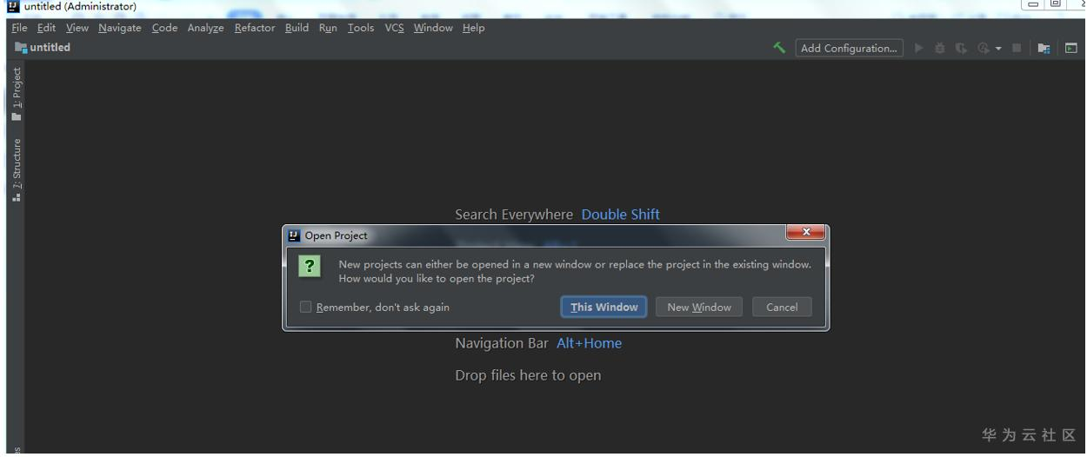The width and height of the screenshot is (1087, 457).
Task: Click the IntelliJ logo in title bar
Action: click(x=12, y=6)
